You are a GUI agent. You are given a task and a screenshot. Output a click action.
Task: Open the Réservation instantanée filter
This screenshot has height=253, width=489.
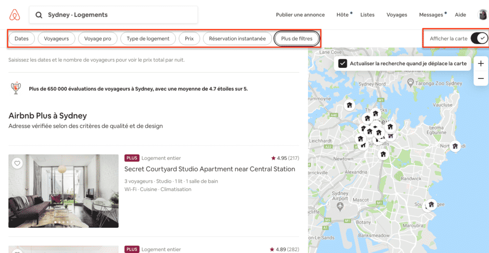pos(237,39)
